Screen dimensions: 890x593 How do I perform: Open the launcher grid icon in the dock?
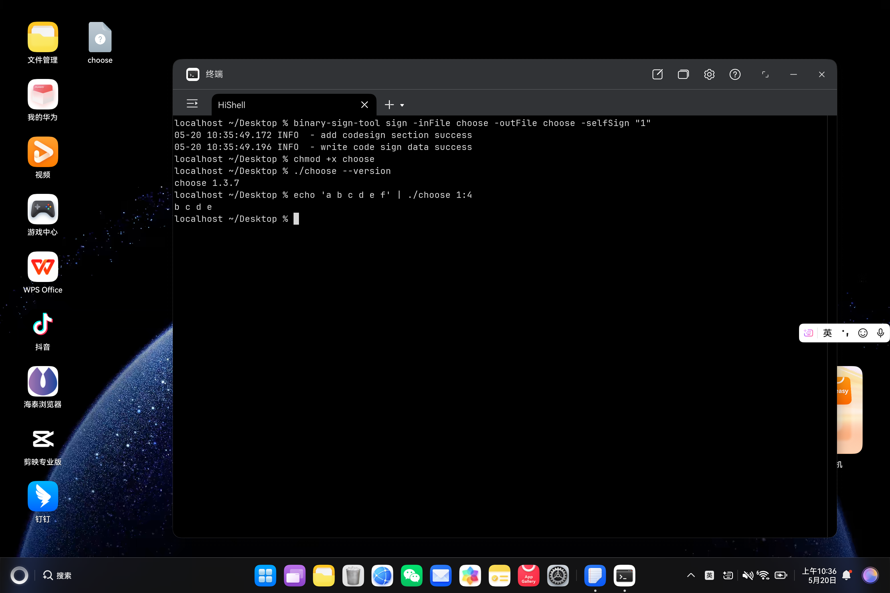(x=265, y=576)
